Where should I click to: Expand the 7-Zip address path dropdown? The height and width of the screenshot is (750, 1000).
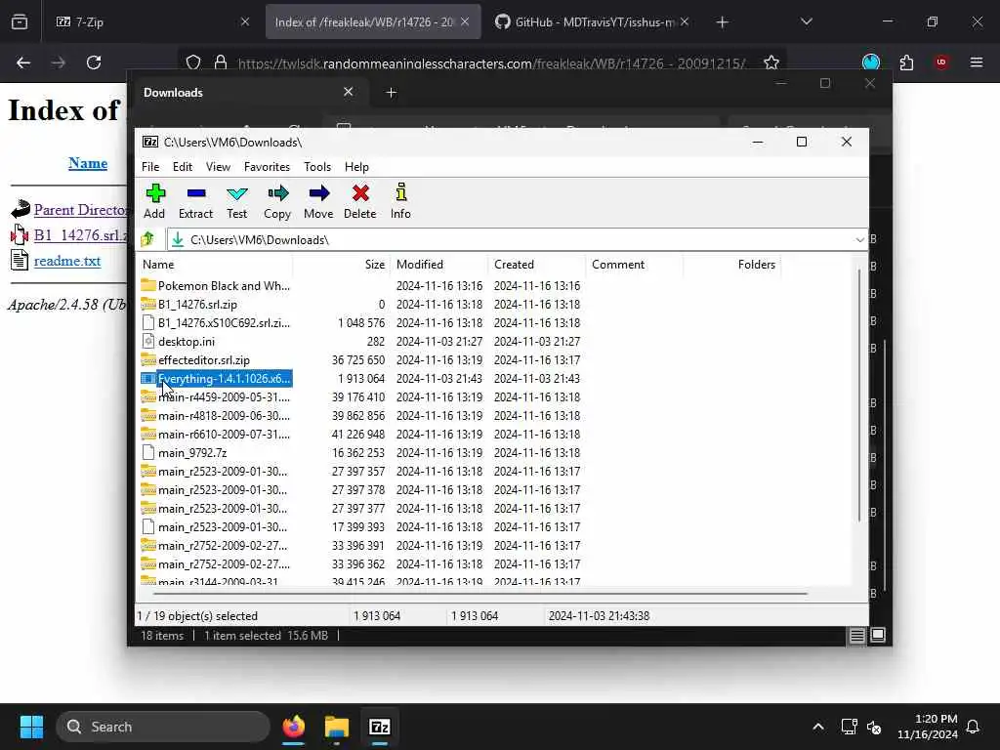click(859, 240)
